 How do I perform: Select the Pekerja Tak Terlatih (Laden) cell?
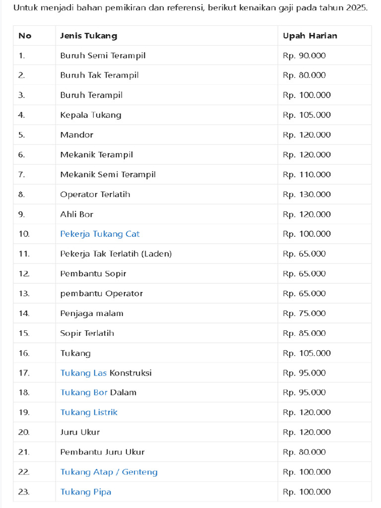(x=116, y=254)
